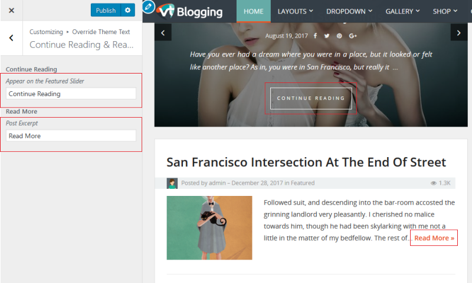This screenshot has width=472, height=283.
Task: Focus the Continue Reading text field
Action: (71, 94)
